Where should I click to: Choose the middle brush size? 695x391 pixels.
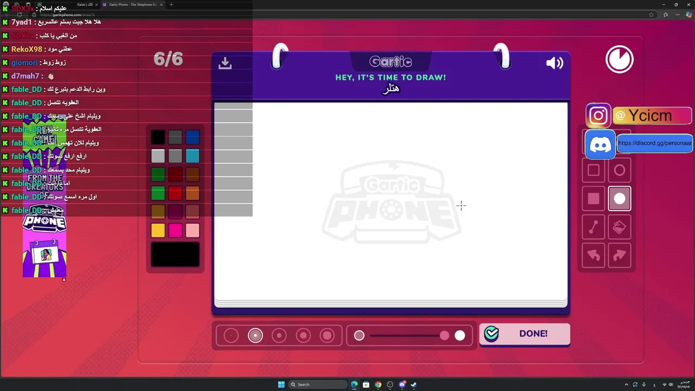point(279,336)
